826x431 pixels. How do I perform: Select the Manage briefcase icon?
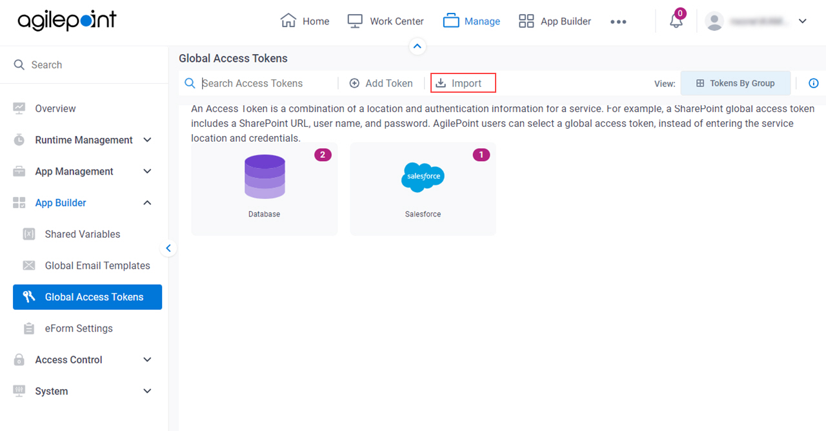pos(451,21)
